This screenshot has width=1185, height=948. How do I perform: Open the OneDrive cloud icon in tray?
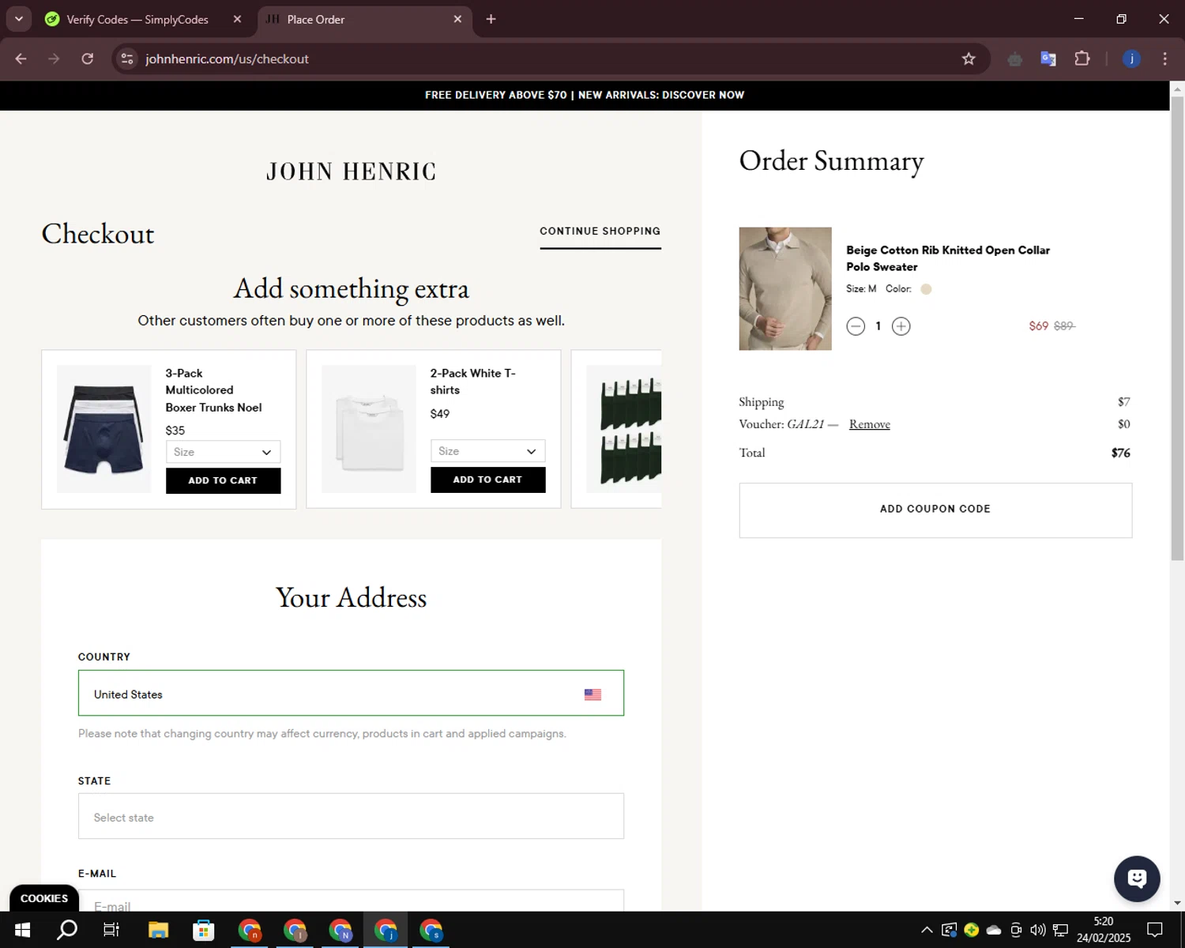[x=994, y=930]
